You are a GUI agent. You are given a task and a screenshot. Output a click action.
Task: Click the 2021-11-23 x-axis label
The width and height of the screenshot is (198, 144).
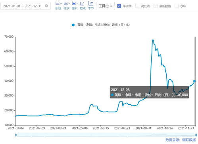186,128
